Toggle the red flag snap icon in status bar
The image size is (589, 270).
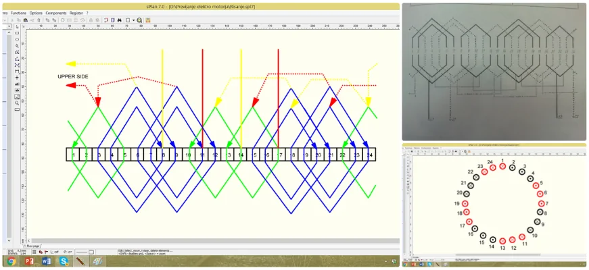(46, 251)
